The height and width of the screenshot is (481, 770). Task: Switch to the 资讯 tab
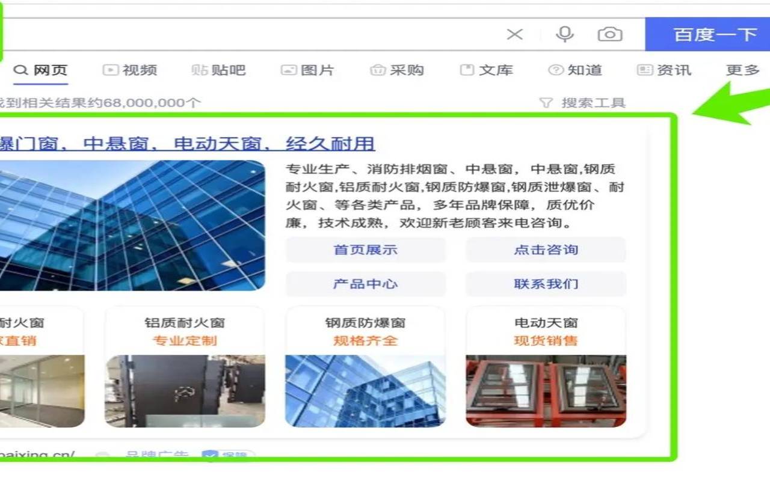pyautogui.click(x=664, y=70)
